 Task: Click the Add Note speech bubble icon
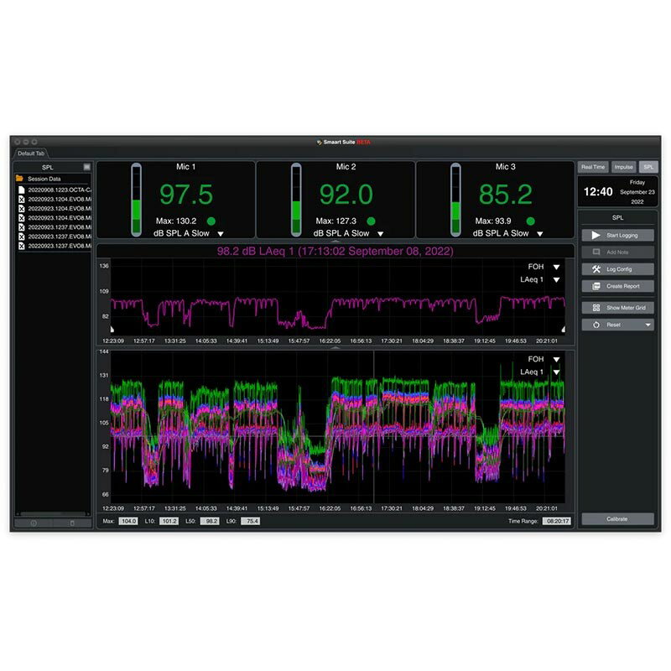tap(596, 252)
